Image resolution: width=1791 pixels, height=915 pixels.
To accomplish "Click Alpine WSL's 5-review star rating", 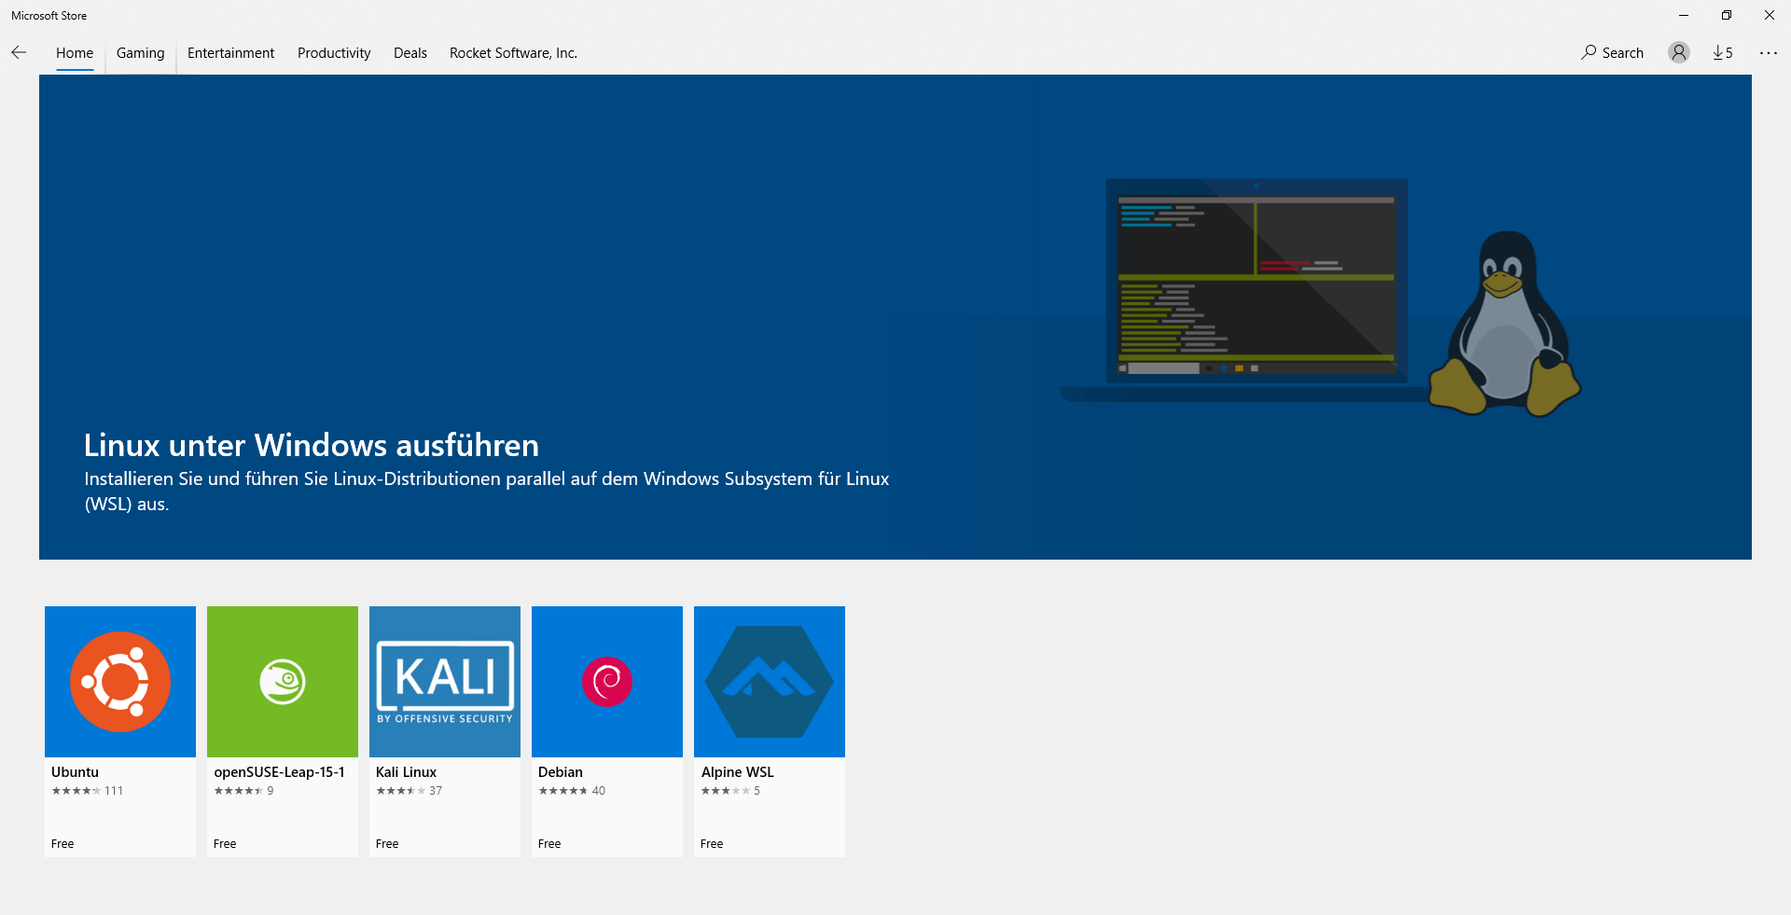I will pos(730,791).
